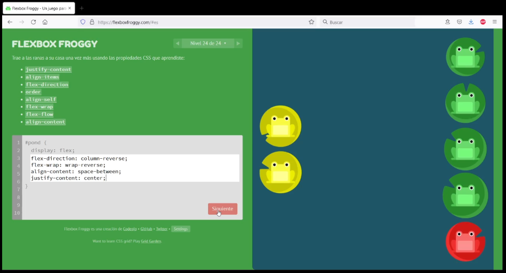Click the flex-wrap property help
This screenshot has height=273, width=506.
tap(39, 107)
